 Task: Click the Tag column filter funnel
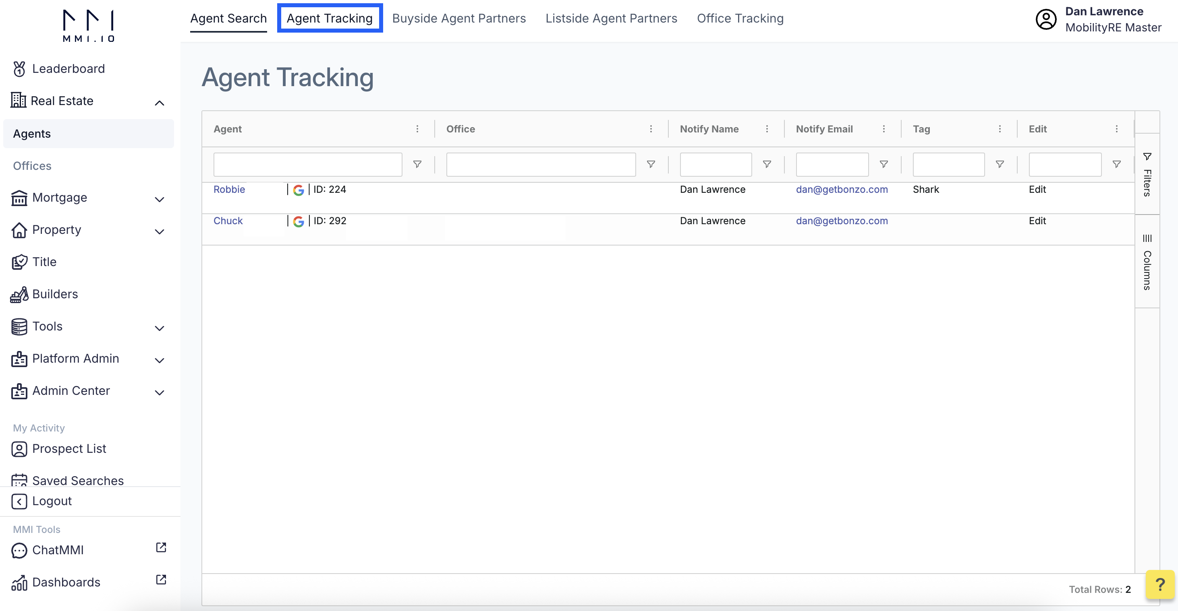(x=1000, y=164)
